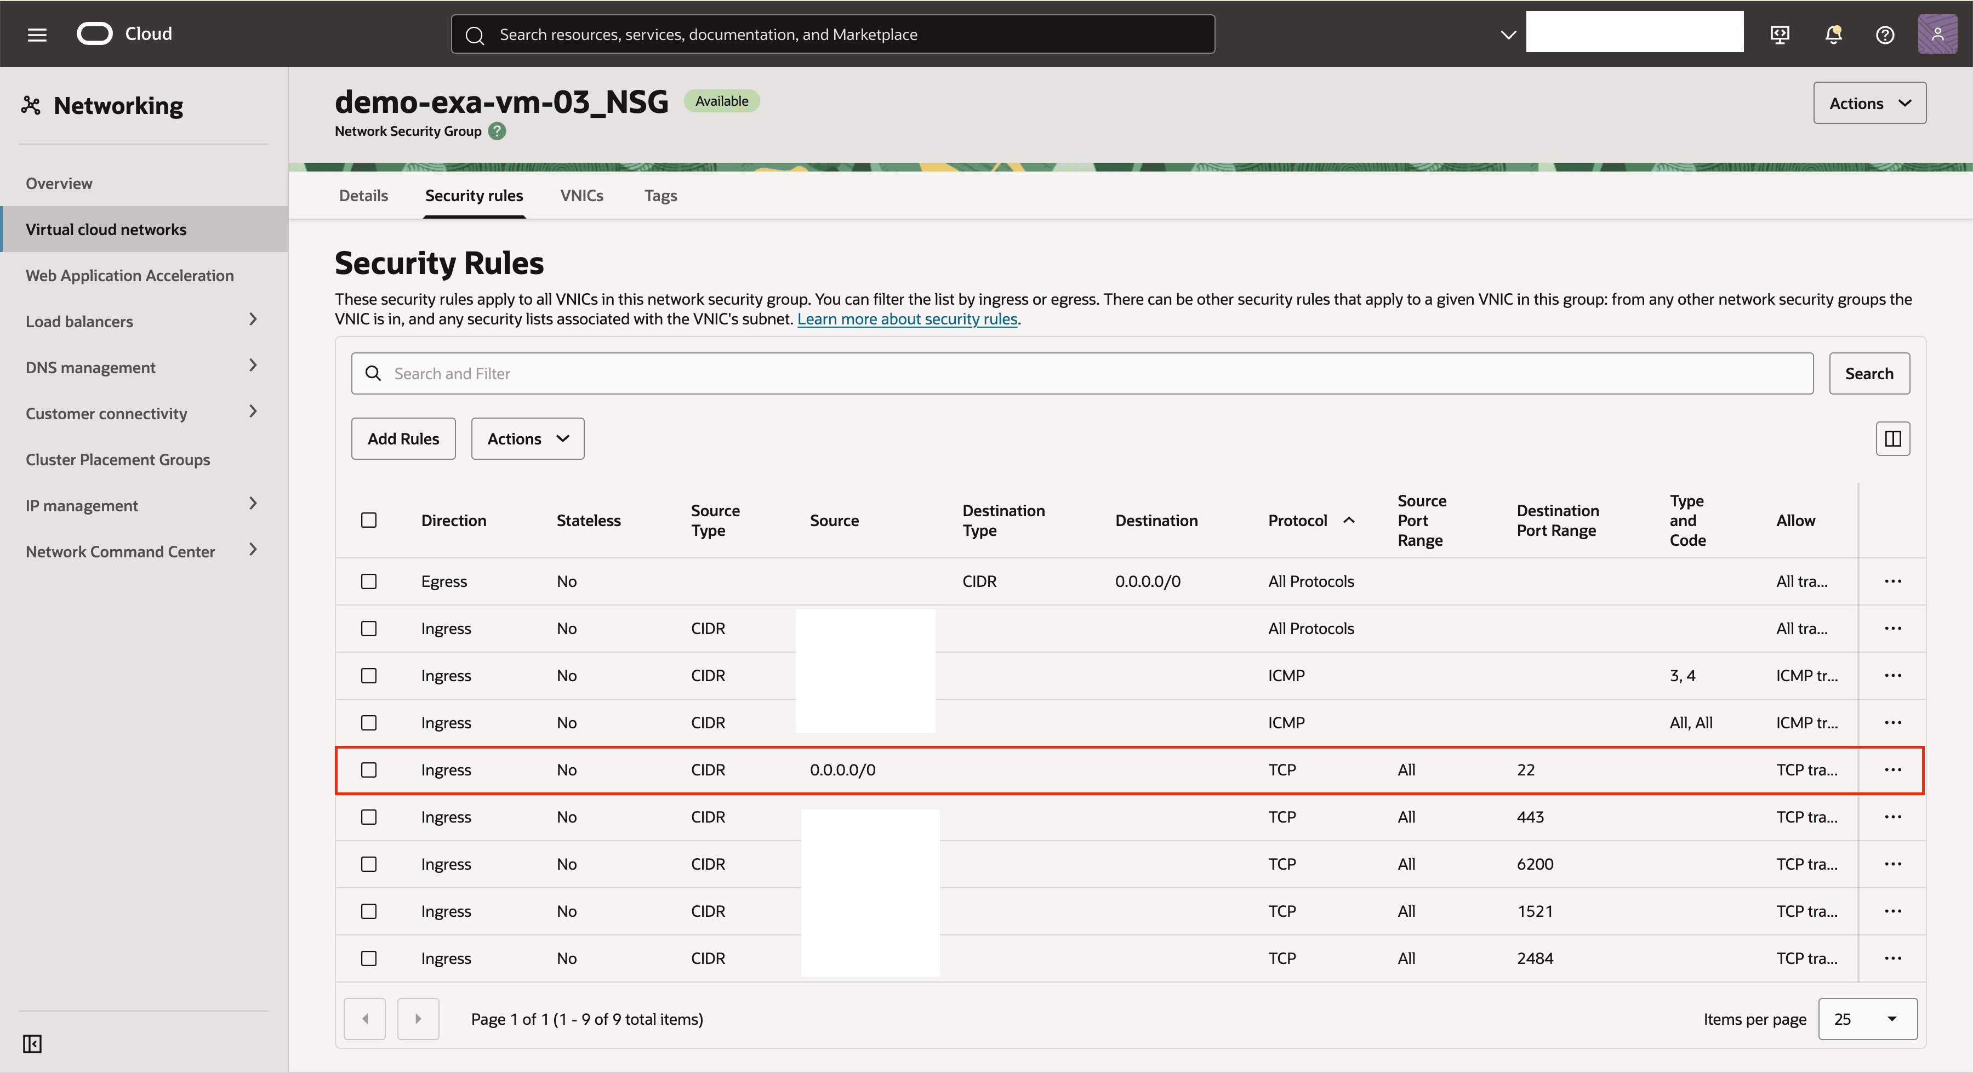
Task: Switch to the Details tab
Action: tap(363, 195)
